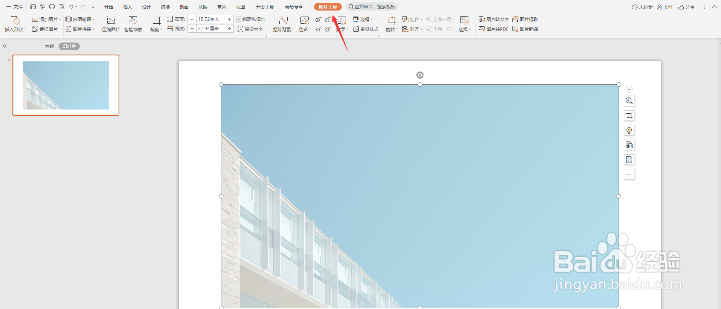Decrease width value with minus stepper
Screen dimensions: 721x309
(192, 29)
